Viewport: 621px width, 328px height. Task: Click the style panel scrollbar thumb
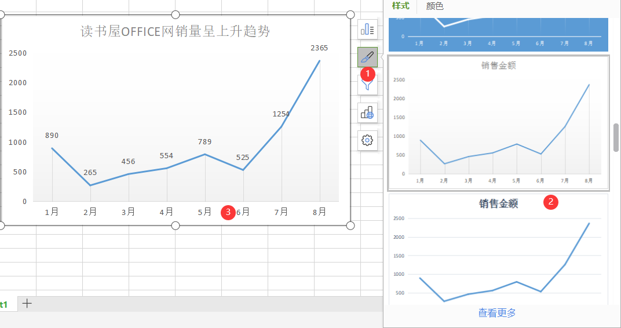616,137
